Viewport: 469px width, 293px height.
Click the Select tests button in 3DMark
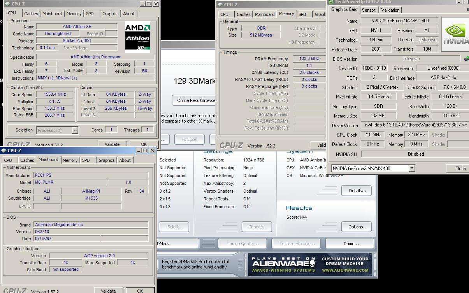pos(174,227)
